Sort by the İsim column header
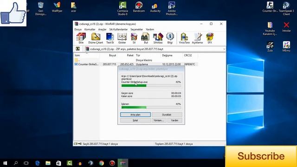Image resolution: width=297 pixels, height=167 pixels. pos(87,55)
